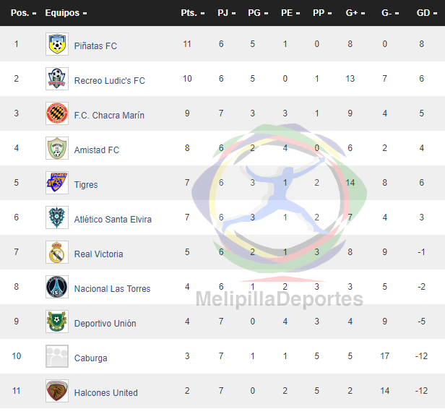Open the Halcones United team link
The width and height of the screenshot is (445, 414).
click(x=106, y=393)
